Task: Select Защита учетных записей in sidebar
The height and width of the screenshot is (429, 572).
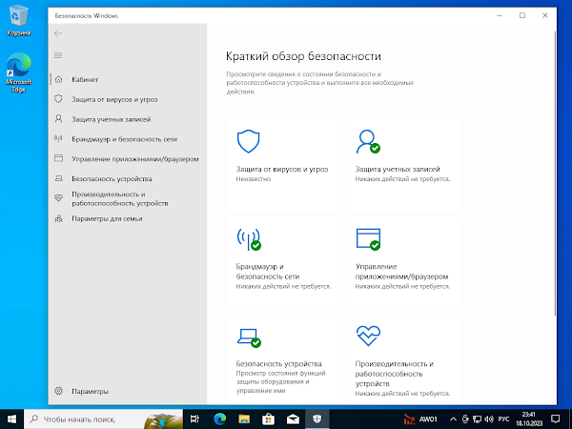Action: [x=129, y=119]
